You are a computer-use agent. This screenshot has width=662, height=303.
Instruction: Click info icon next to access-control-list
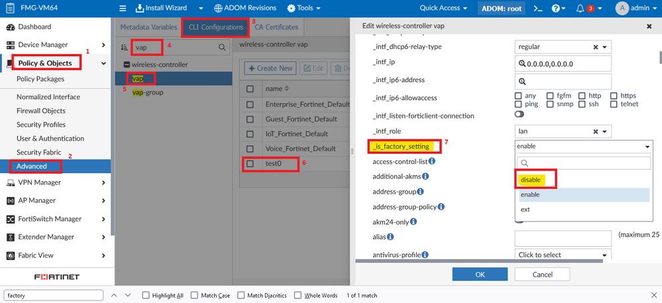click(432, 161)
